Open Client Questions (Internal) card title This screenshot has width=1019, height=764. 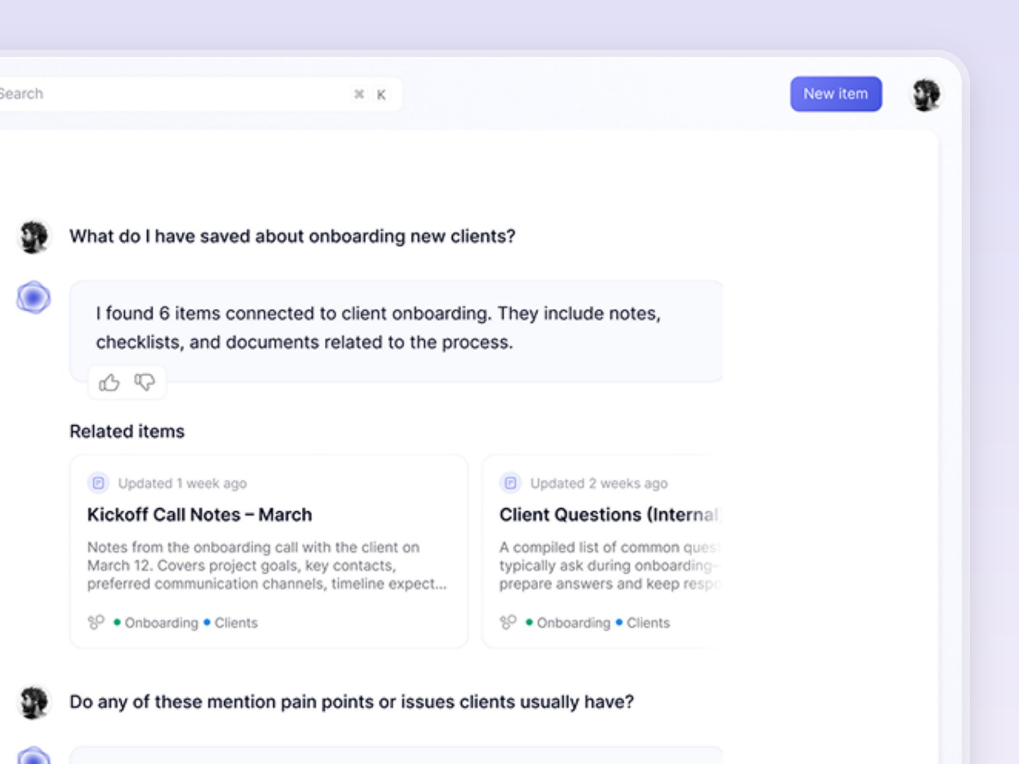click(x=609, y=514)
